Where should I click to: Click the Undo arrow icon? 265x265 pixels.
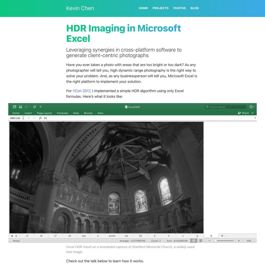tap(26, 107)
